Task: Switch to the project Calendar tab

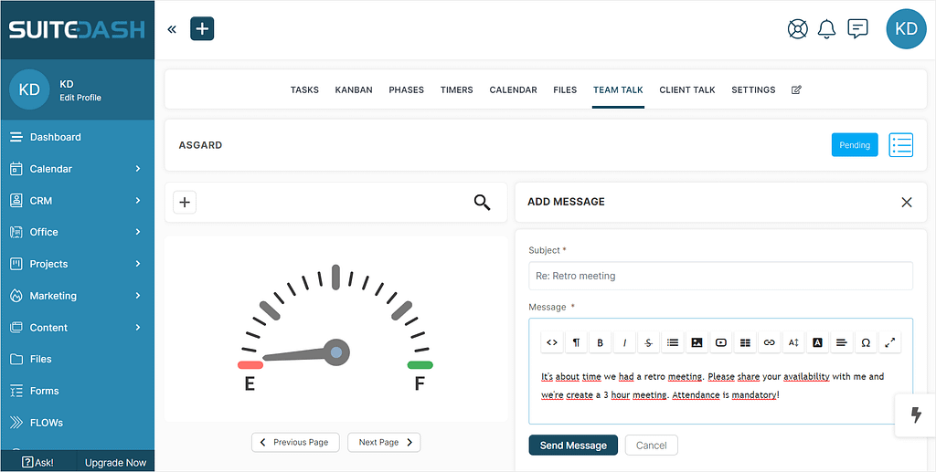Action: click(x=514, y=90)
